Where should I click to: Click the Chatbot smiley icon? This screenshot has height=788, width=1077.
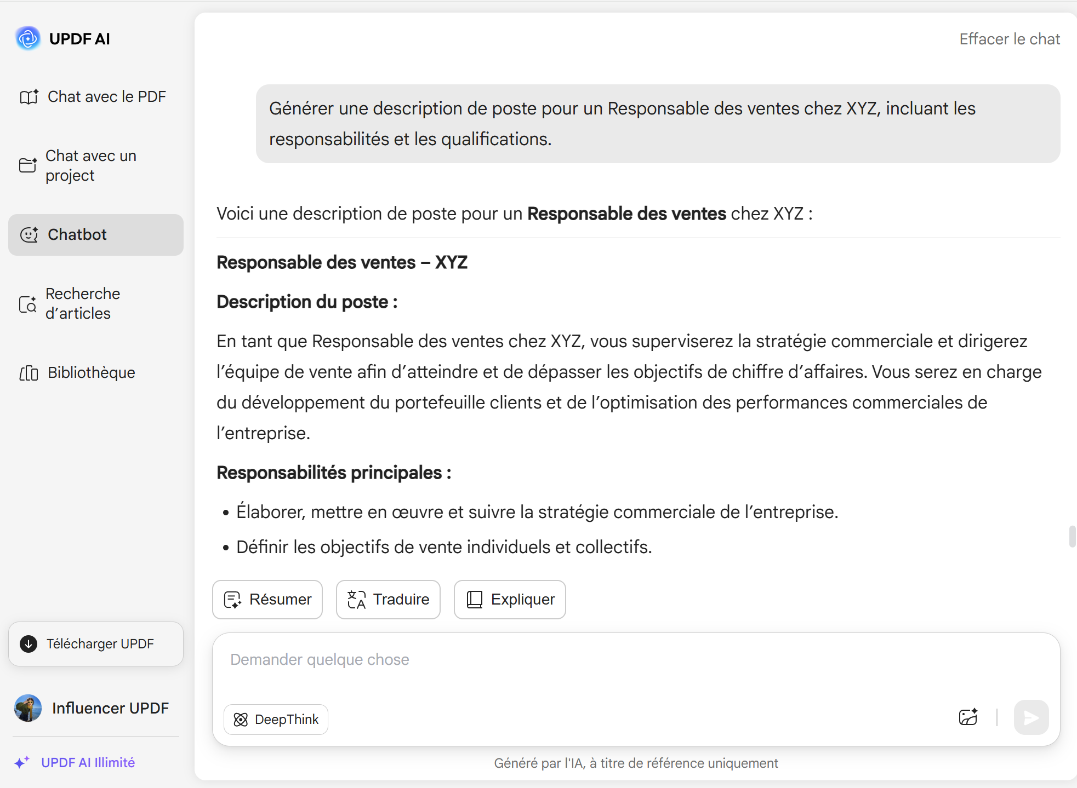point(29,234)
